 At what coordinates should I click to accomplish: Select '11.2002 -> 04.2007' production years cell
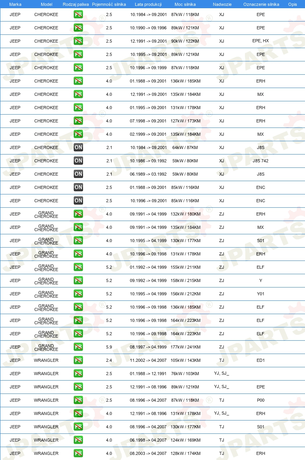click(148, 360)
